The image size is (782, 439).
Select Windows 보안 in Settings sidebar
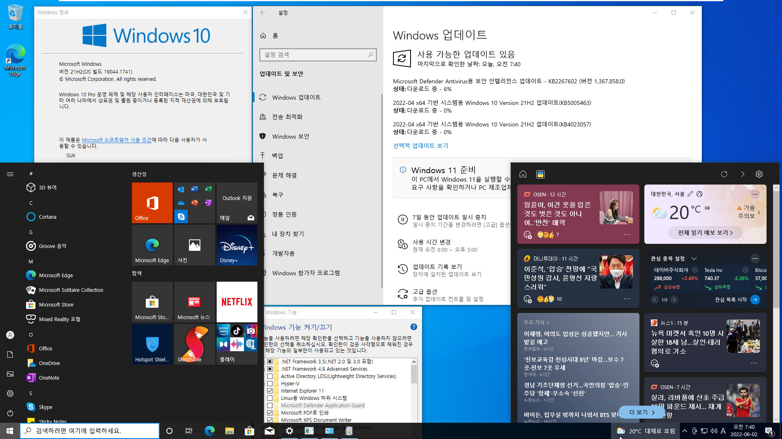click(318, 136)
